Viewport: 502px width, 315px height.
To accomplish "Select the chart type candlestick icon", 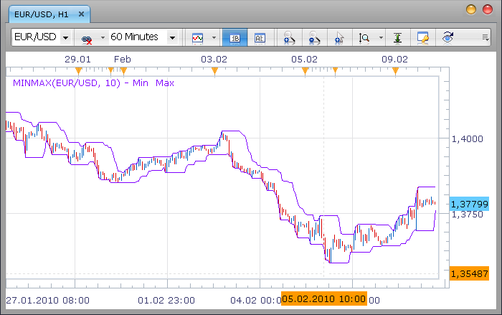I will (197, 38).
